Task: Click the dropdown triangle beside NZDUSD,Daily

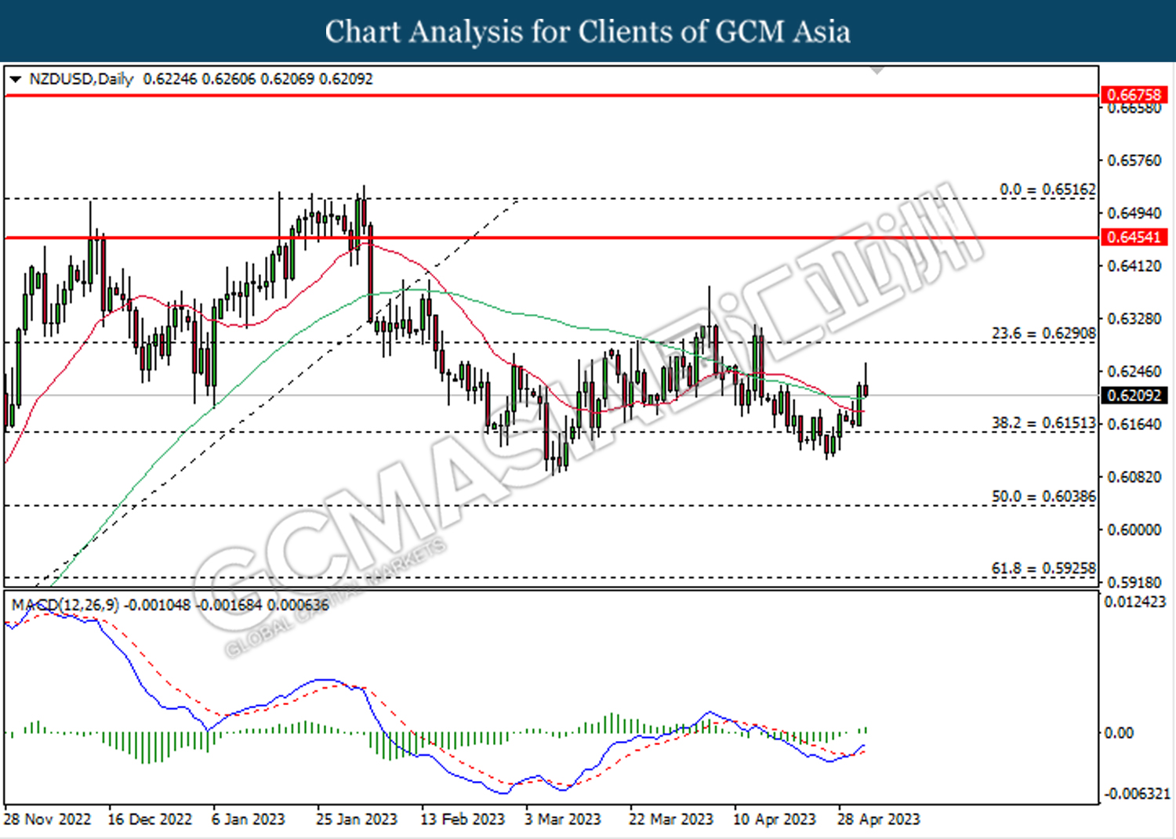Action: coord(15,79)
